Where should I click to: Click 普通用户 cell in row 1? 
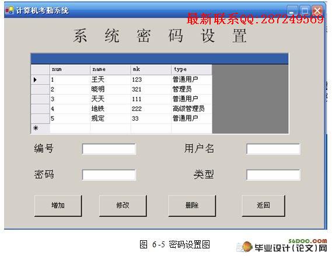(x=191, y=80)
